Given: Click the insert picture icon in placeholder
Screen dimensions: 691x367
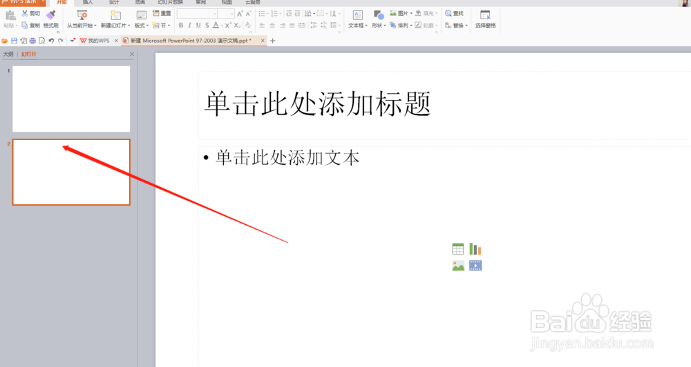Looking at the screenshot, I should pos(458,266).
